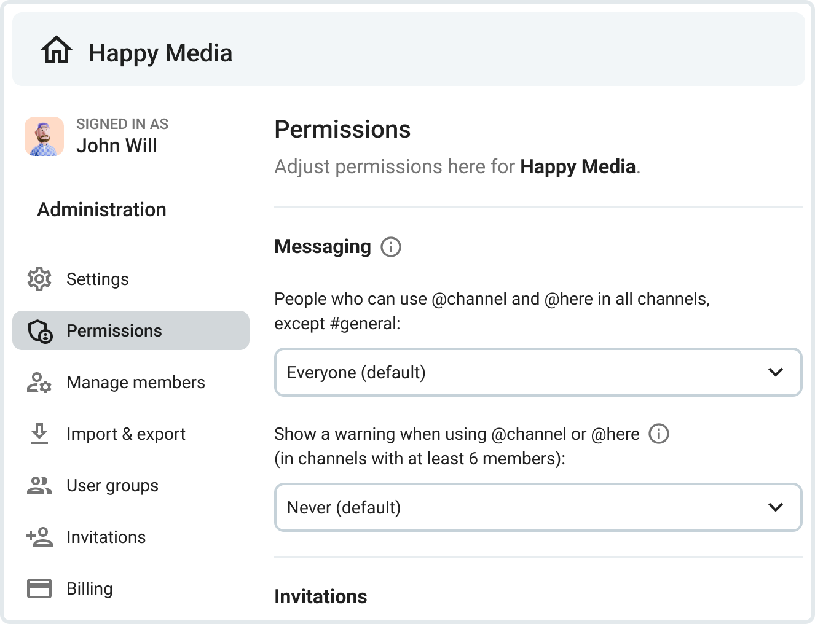815x624 pixels.
Task: Click the Import & export download icon
Action: 39,434
